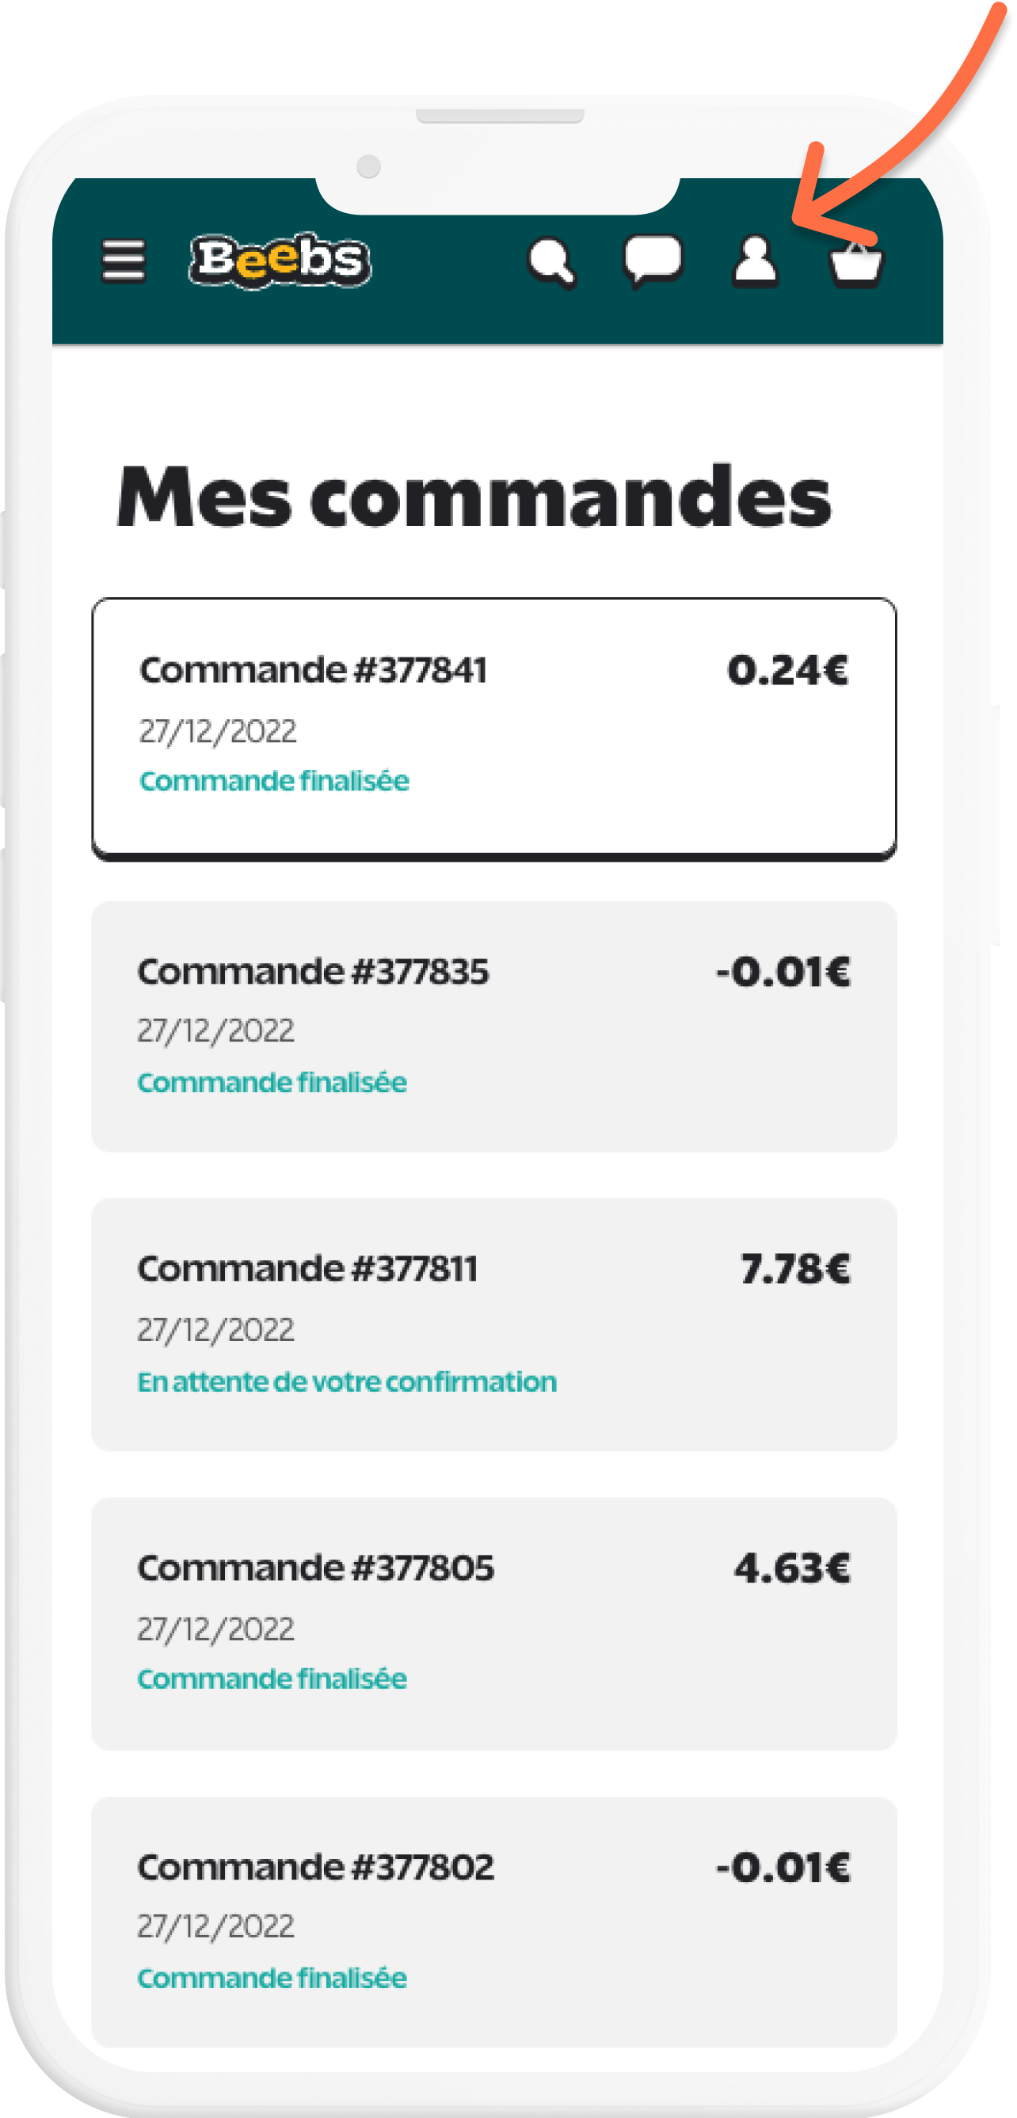
Task: Open the shopping basket icon
Action: 856,263
